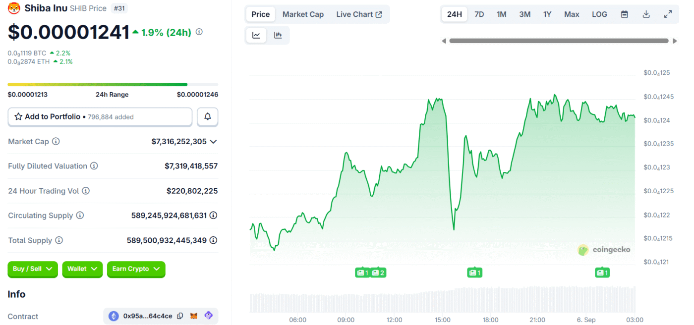Click the 24h low value $0.00001213
The width and height of the screenshot is (694, 325).
(x=28, y=95)
